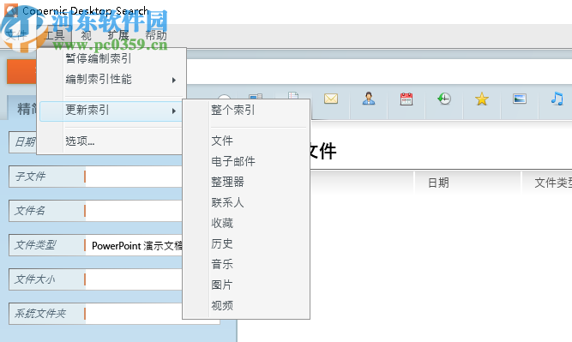Open the 文件类型 field showing PowerPoint 演示文稿
The height and width of the screenshot is (342, 572).
134,245
